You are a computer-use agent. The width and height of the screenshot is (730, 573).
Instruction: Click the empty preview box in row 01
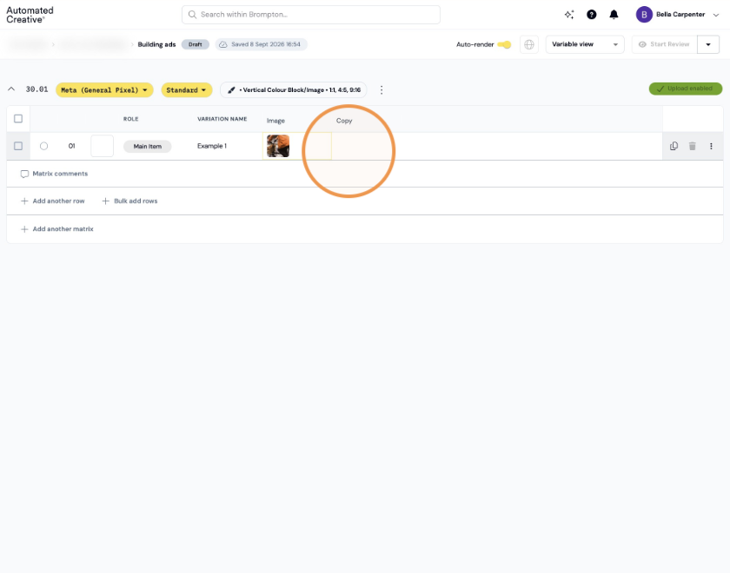pos(102,146)
